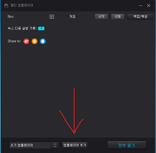This screenshot has width=156, height=153.
Task: Open 백업/복원 backup and restore
Action: coord(140,16)
